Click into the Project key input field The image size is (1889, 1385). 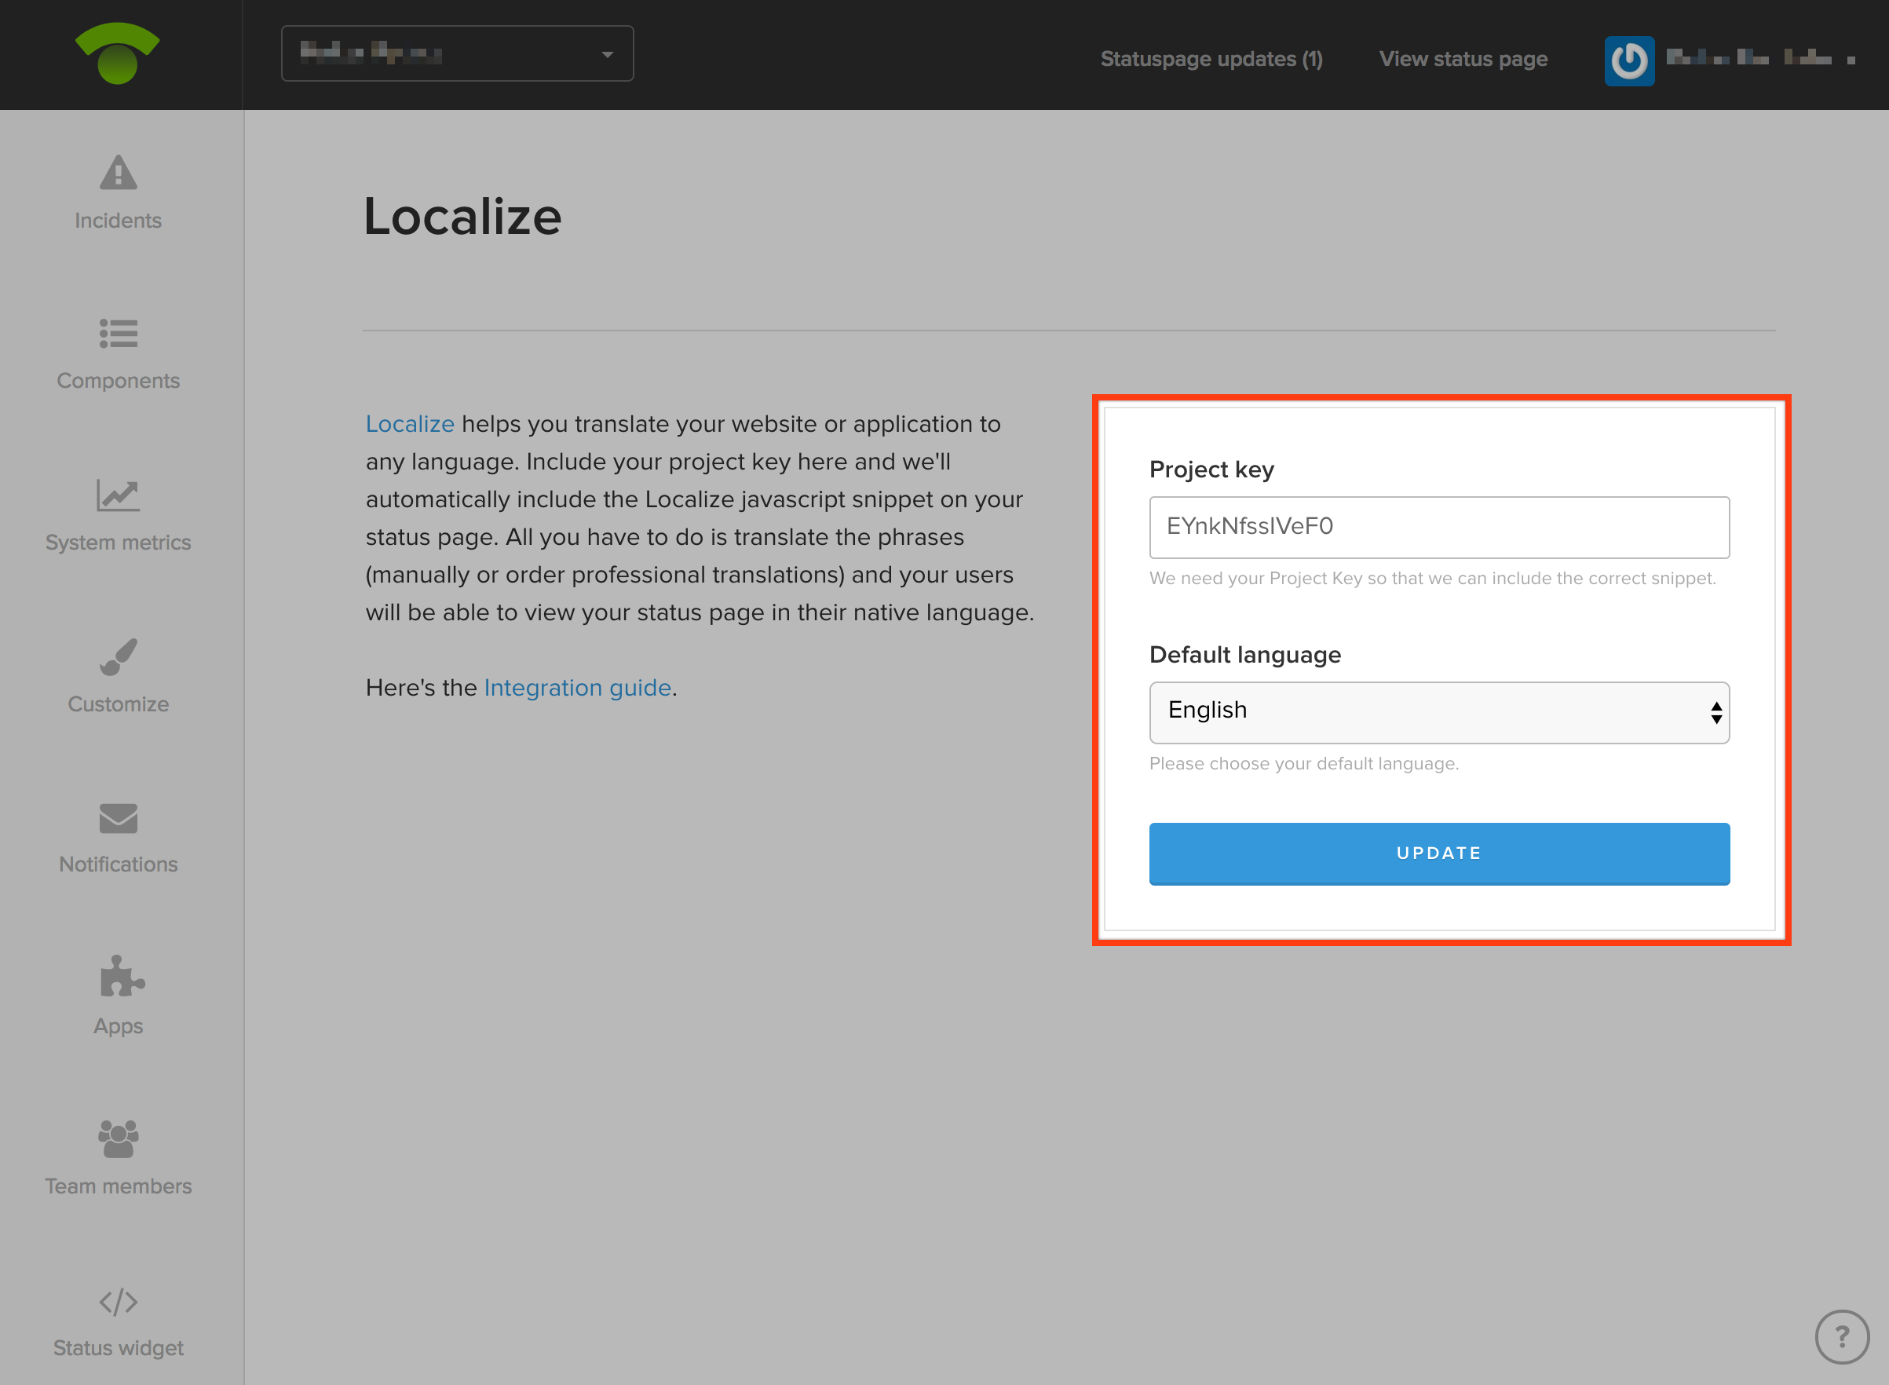1439,528
